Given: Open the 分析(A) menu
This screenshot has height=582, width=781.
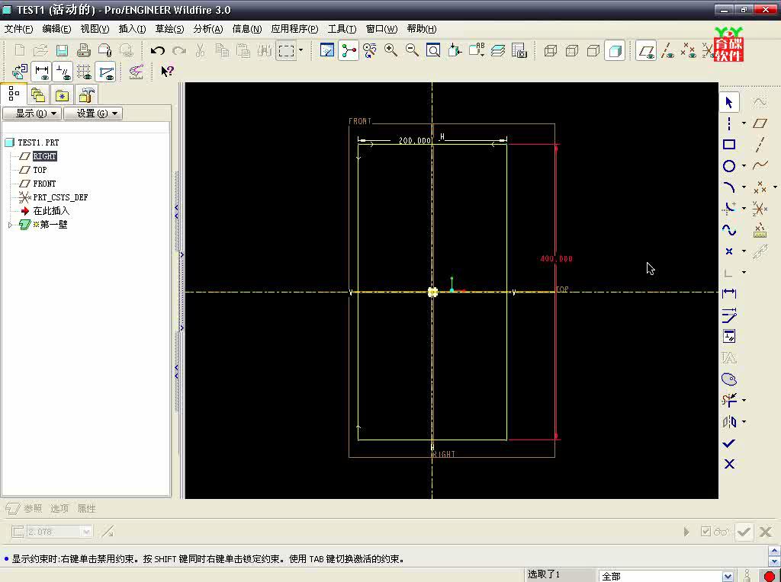Looking at the screenshot, I should pos(207,29).
